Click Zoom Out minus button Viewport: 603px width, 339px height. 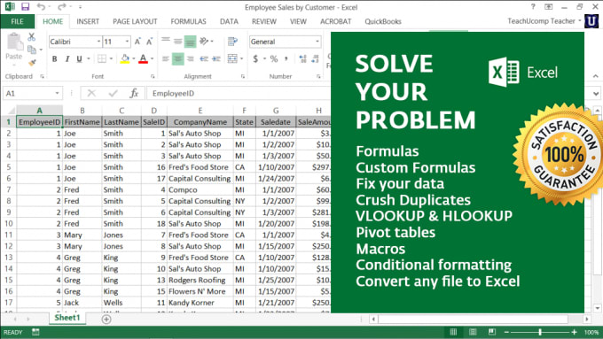coord(506,332)
